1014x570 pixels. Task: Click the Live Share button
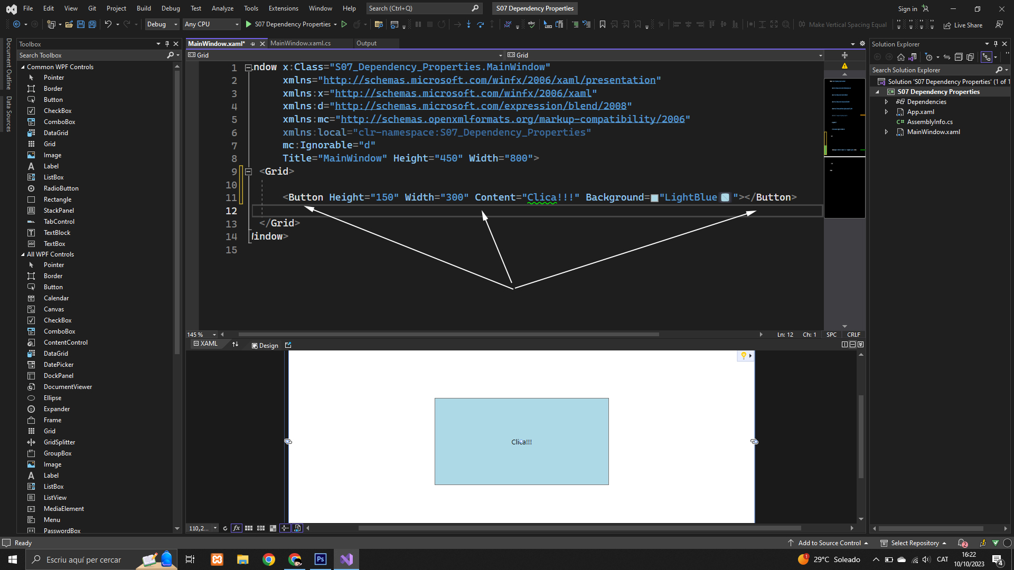963,25
